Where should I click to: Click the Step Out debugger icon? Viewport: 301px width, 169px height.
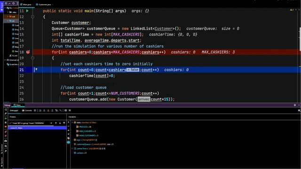pos(52,110)
